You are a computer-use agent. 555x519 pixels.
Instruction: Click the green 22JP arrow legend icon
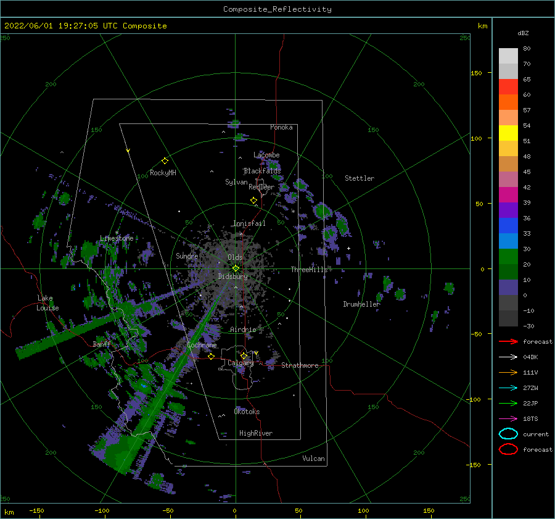(508, 403)
